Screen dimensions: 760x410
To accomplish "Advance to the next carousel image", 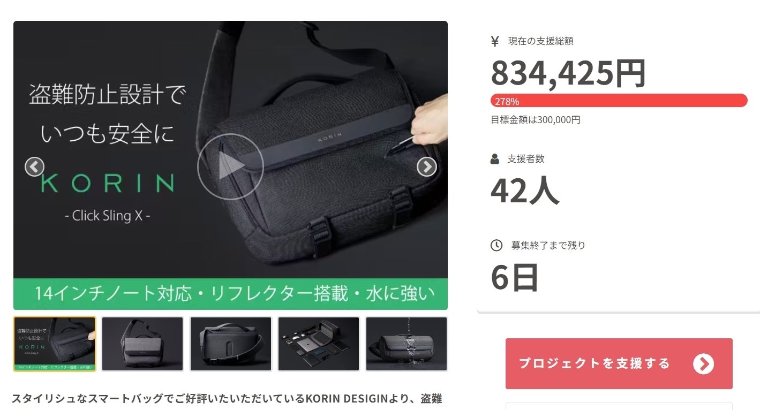I will click(x=427, y=167).
